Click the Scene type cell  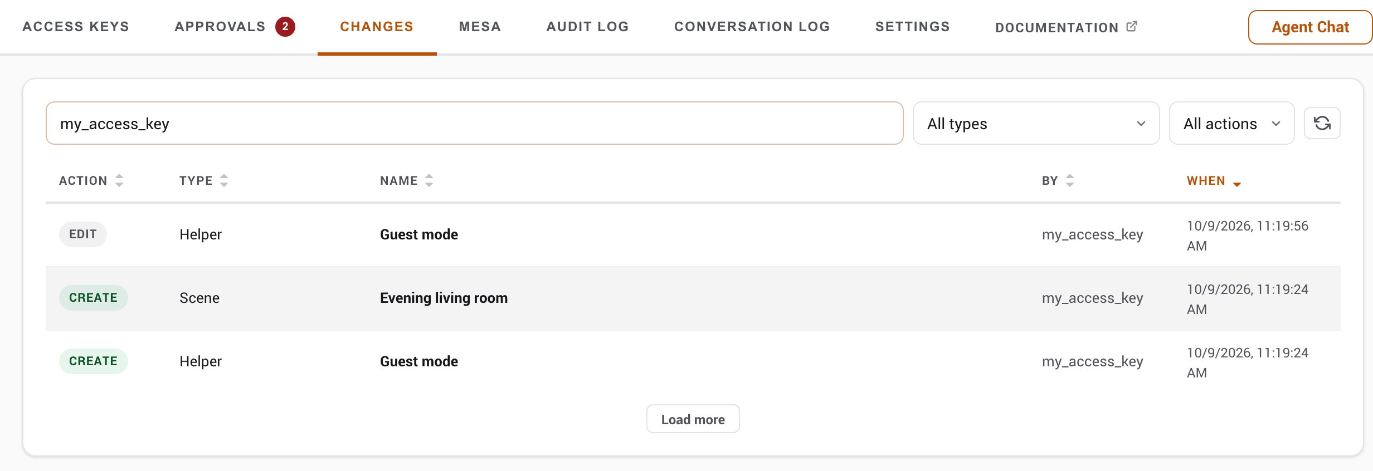click(x=199, y=298)
